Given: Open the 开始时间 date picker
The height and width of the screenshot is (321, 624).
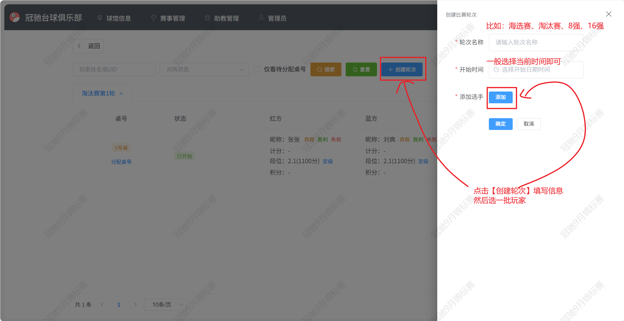Looking at the screenshot, I should (x=536, y=70).
